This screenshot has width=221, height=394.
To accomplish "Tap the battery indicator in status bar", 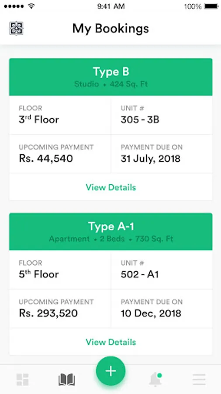I will coord(211,7).
